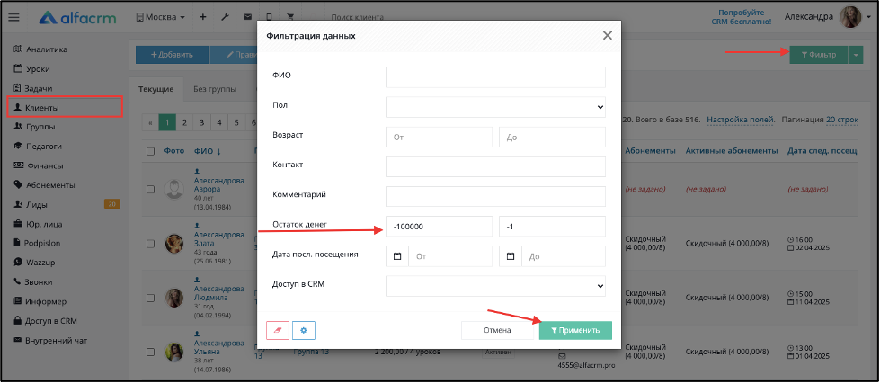Image resolution: width=880 pixels, height=384 pixels.
Task: Open the Настройка полей link
Action: click(741, 120)
